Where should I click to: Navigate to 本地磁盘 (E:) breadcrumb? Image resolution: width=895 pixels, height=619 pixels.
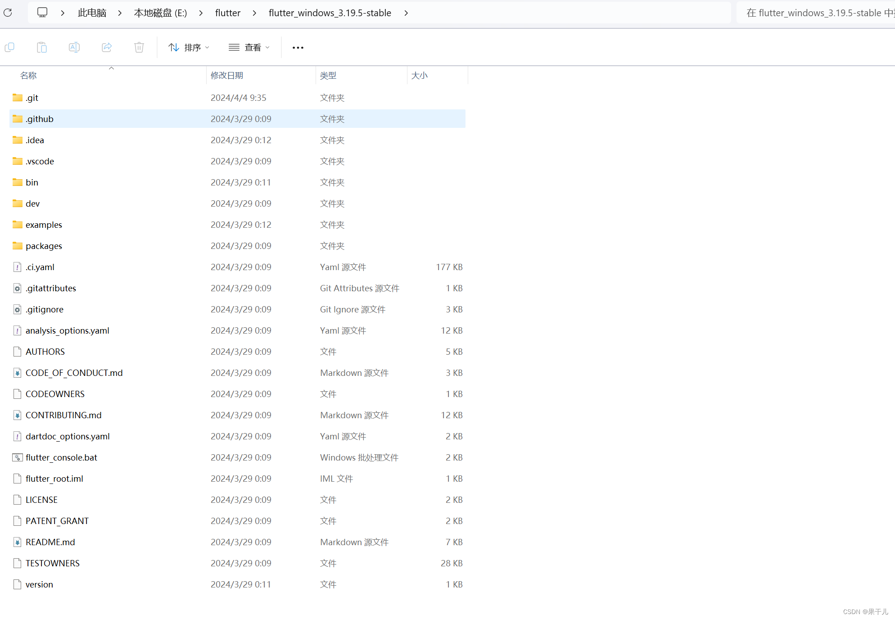(x=160, y=13)
